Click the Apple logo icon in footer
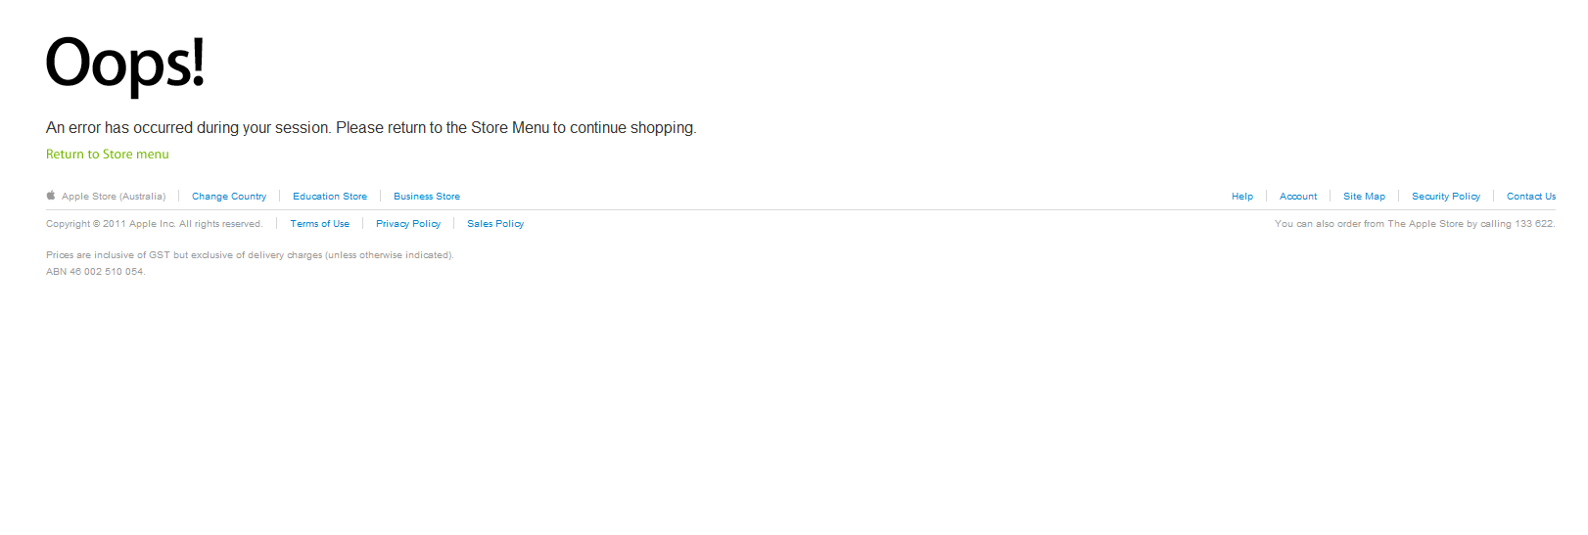This screenshot has height=535, width=1588. tap(51, 196)
